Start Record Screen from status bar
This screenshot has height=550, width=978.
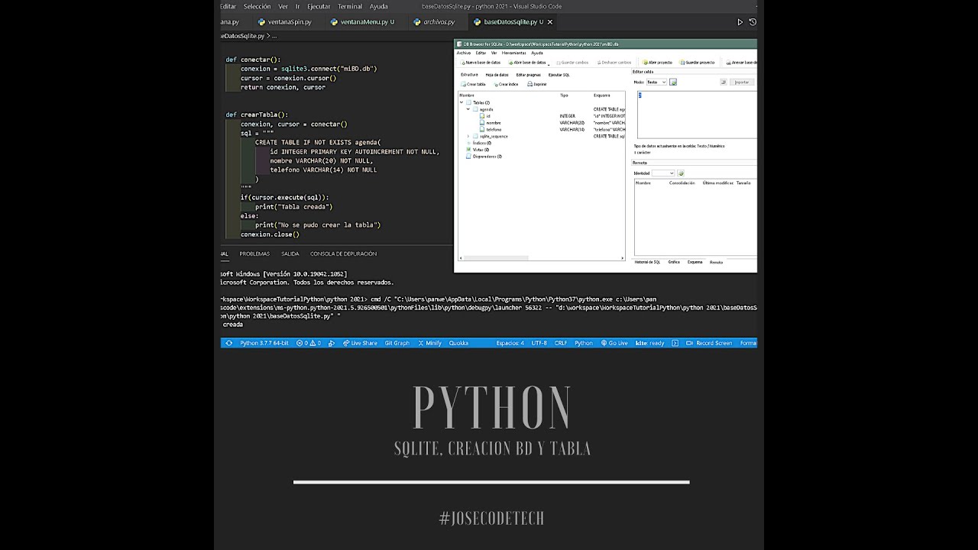[709, 343]
